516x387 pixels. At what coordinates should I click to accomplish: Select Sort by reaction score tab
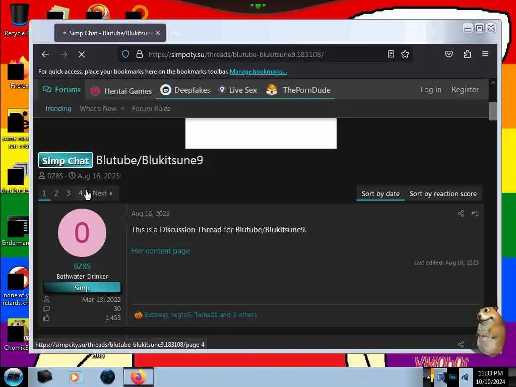443,194
